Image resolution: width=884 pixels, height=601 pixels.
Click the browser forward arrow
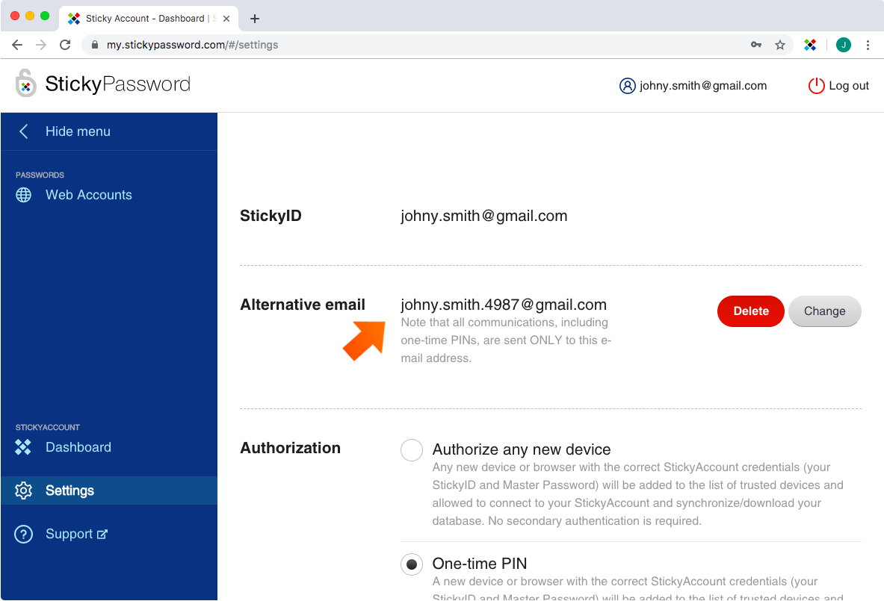(41, 45)
